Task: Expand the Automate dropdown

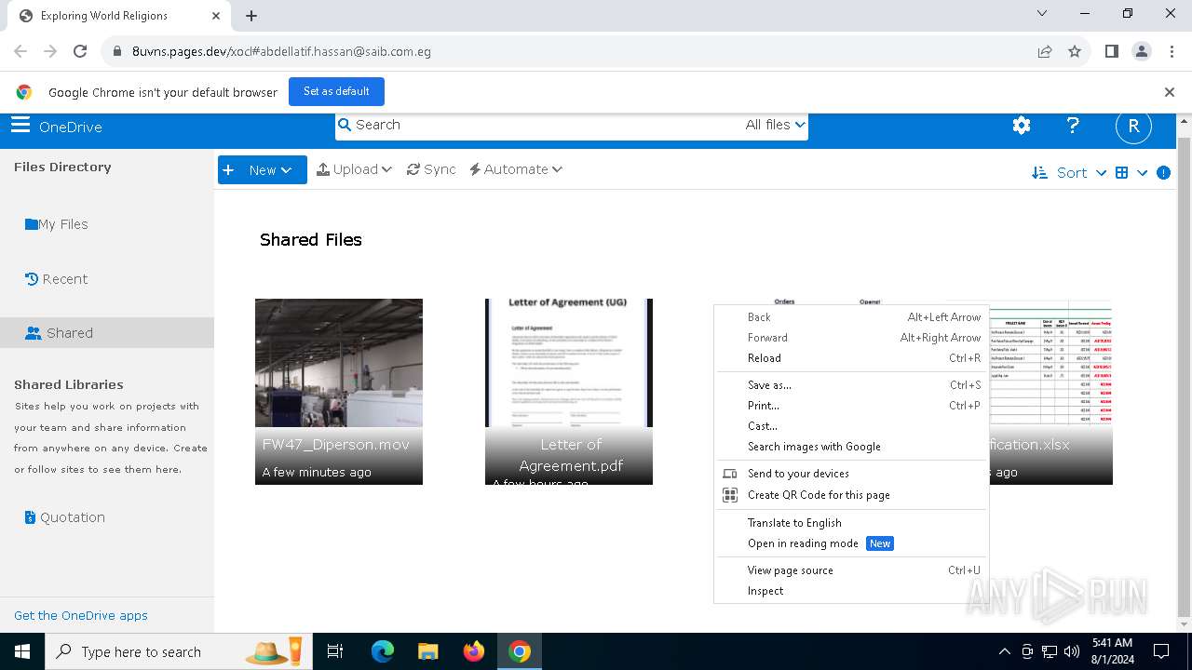Action: [x=516, y=169]
